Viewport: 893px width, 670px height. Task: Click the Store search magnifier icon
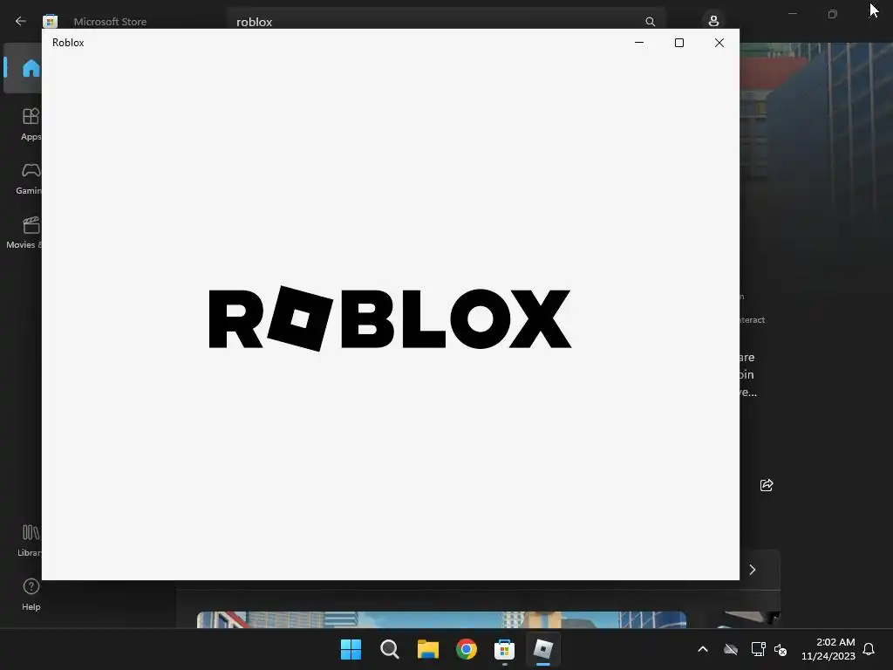(x=650, y=22)
